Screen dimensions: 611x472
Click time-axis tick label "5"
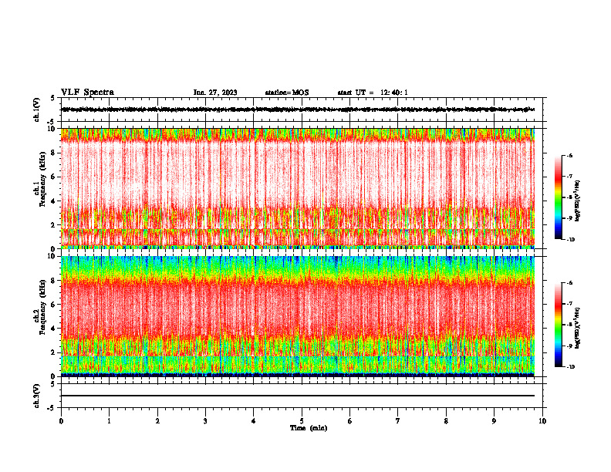point(302,421)
